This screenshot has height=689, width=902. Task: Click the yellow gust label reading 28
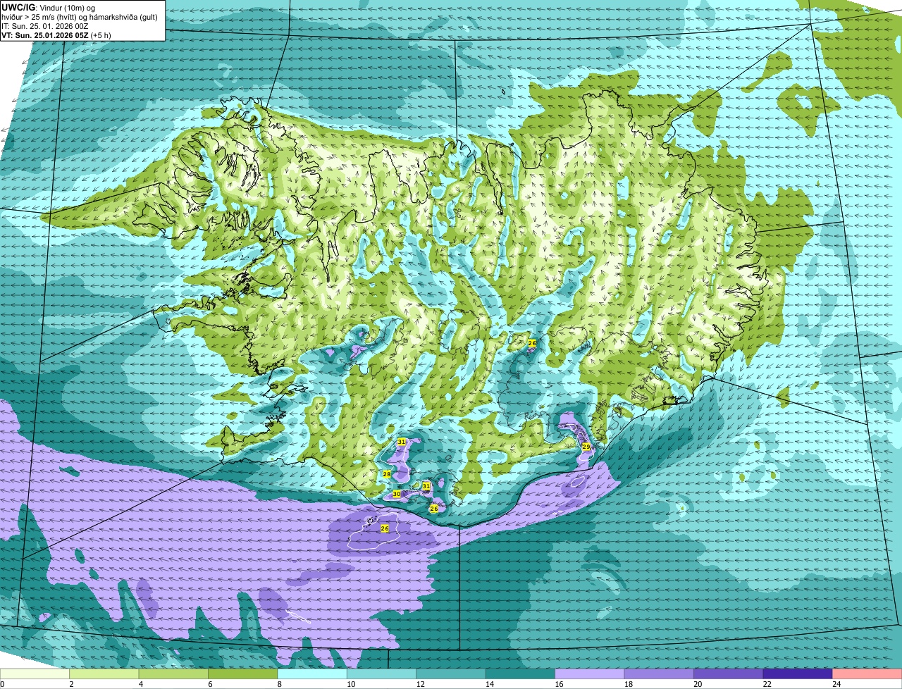(x=387, y=474)
